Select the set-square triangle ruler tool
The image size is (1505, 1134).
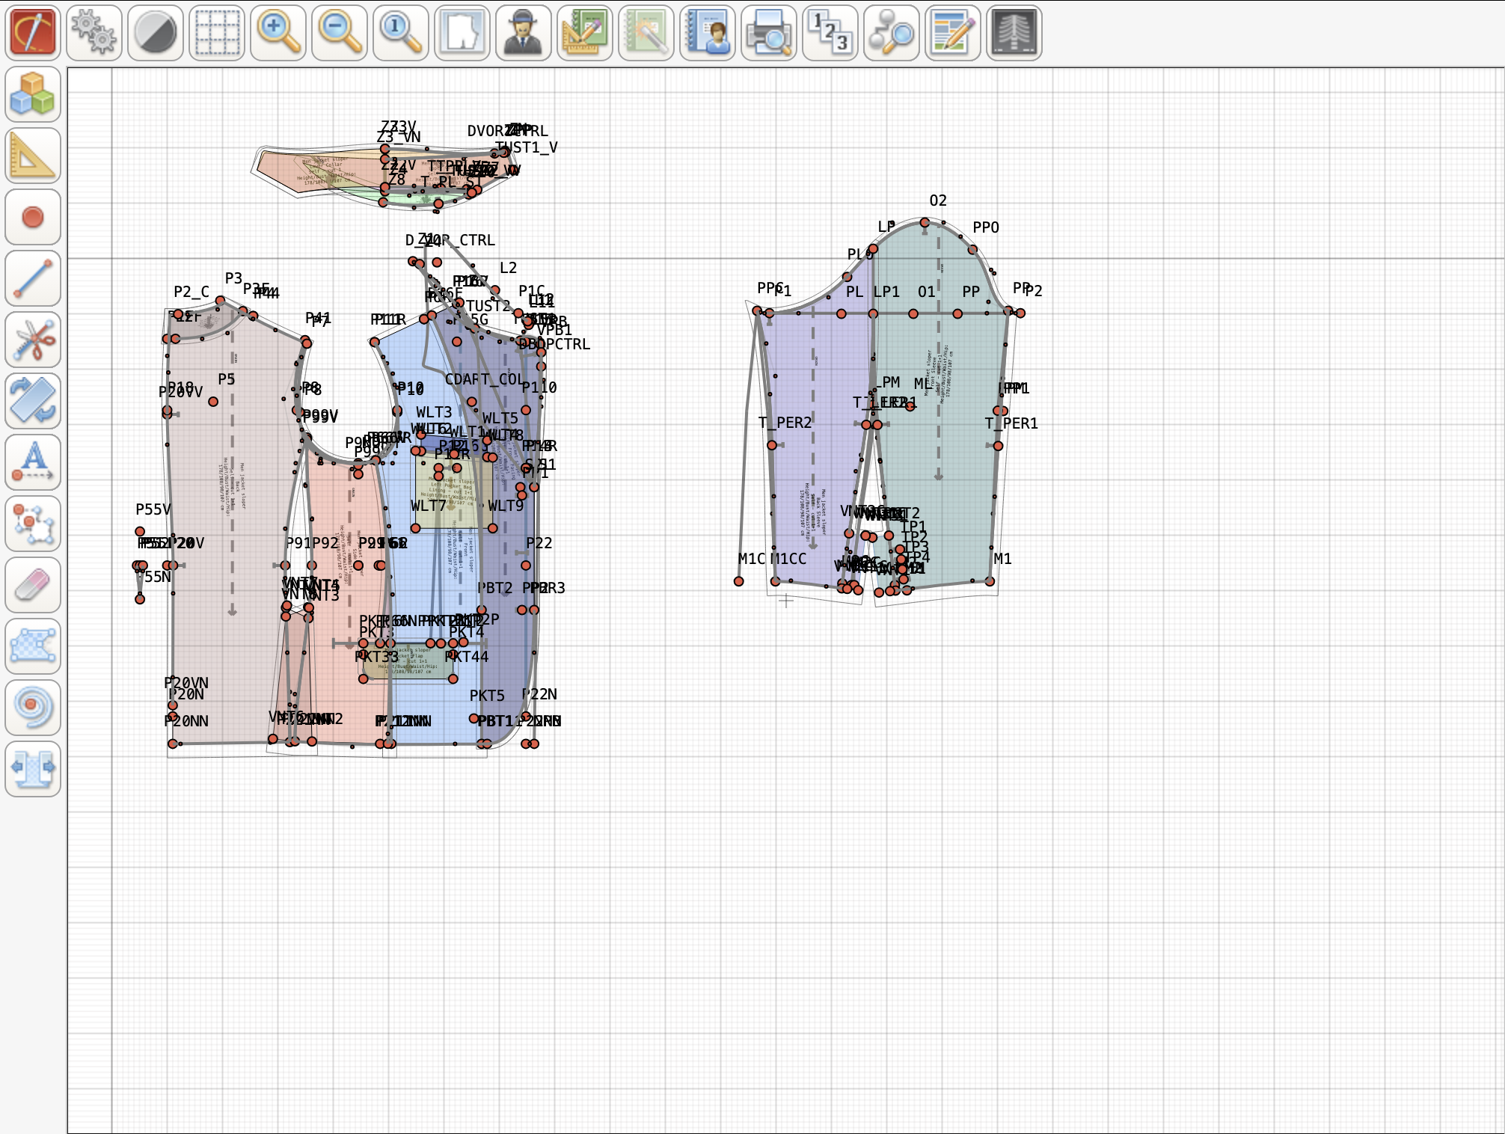[x=33, y=156]
